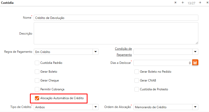Click the empty Condição de Pagamento field
Screen dimensions: 209x112
(163, 52)
